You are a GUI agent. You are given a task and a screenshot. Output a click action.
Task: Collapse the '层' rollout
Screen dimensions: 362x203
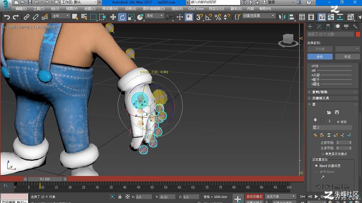coord(332,104)
